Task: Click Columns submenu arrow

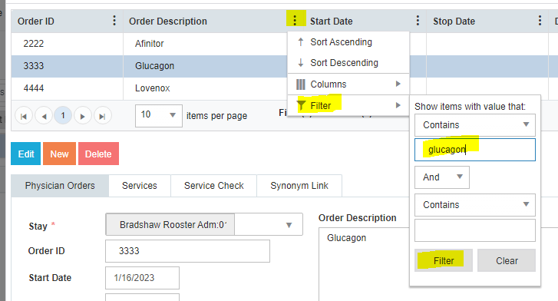Action: (398, 84)
